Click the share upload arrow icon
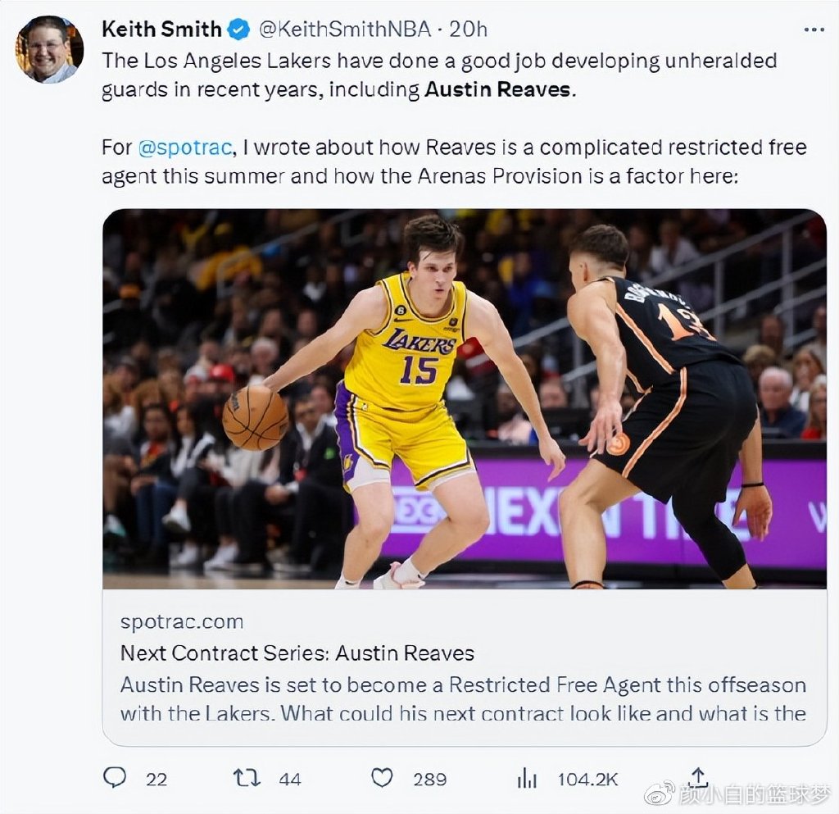 [x=698, y=776]
